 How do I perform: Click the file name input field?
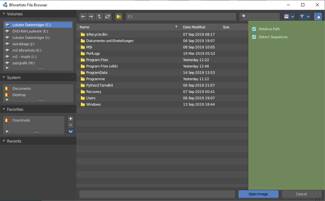point(157,194)
